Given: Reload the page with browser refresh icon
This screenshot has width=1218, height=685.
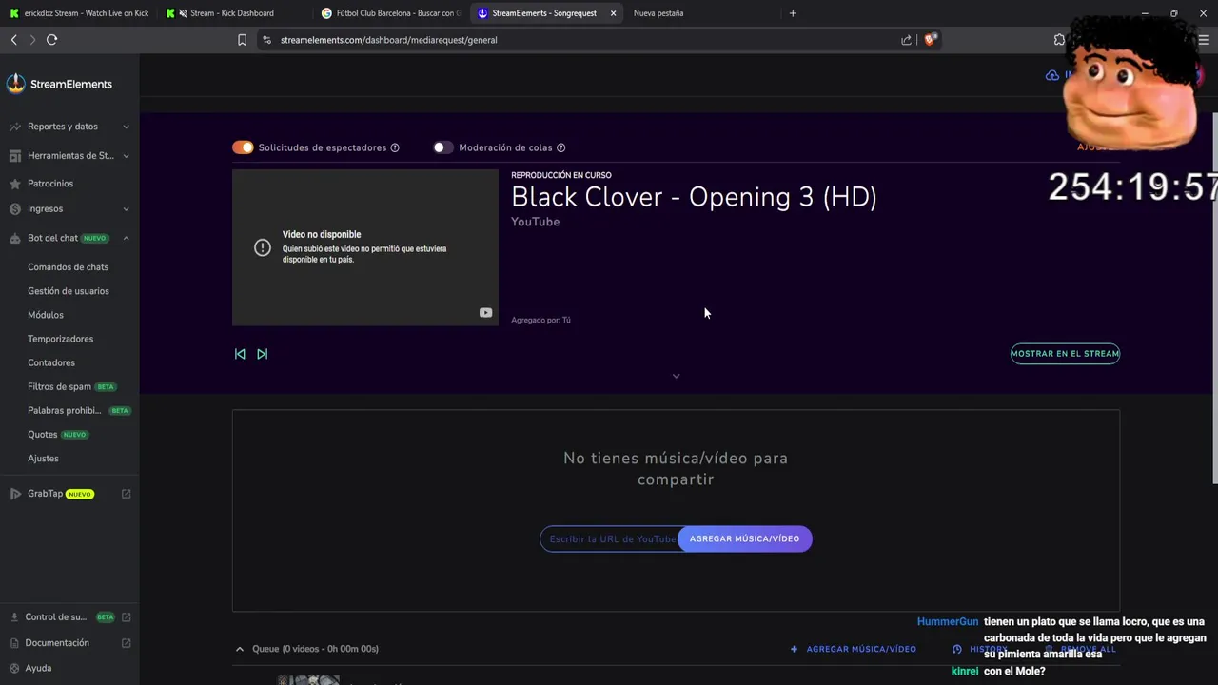Looking at the screenshot, I should [x=52, y=40].
